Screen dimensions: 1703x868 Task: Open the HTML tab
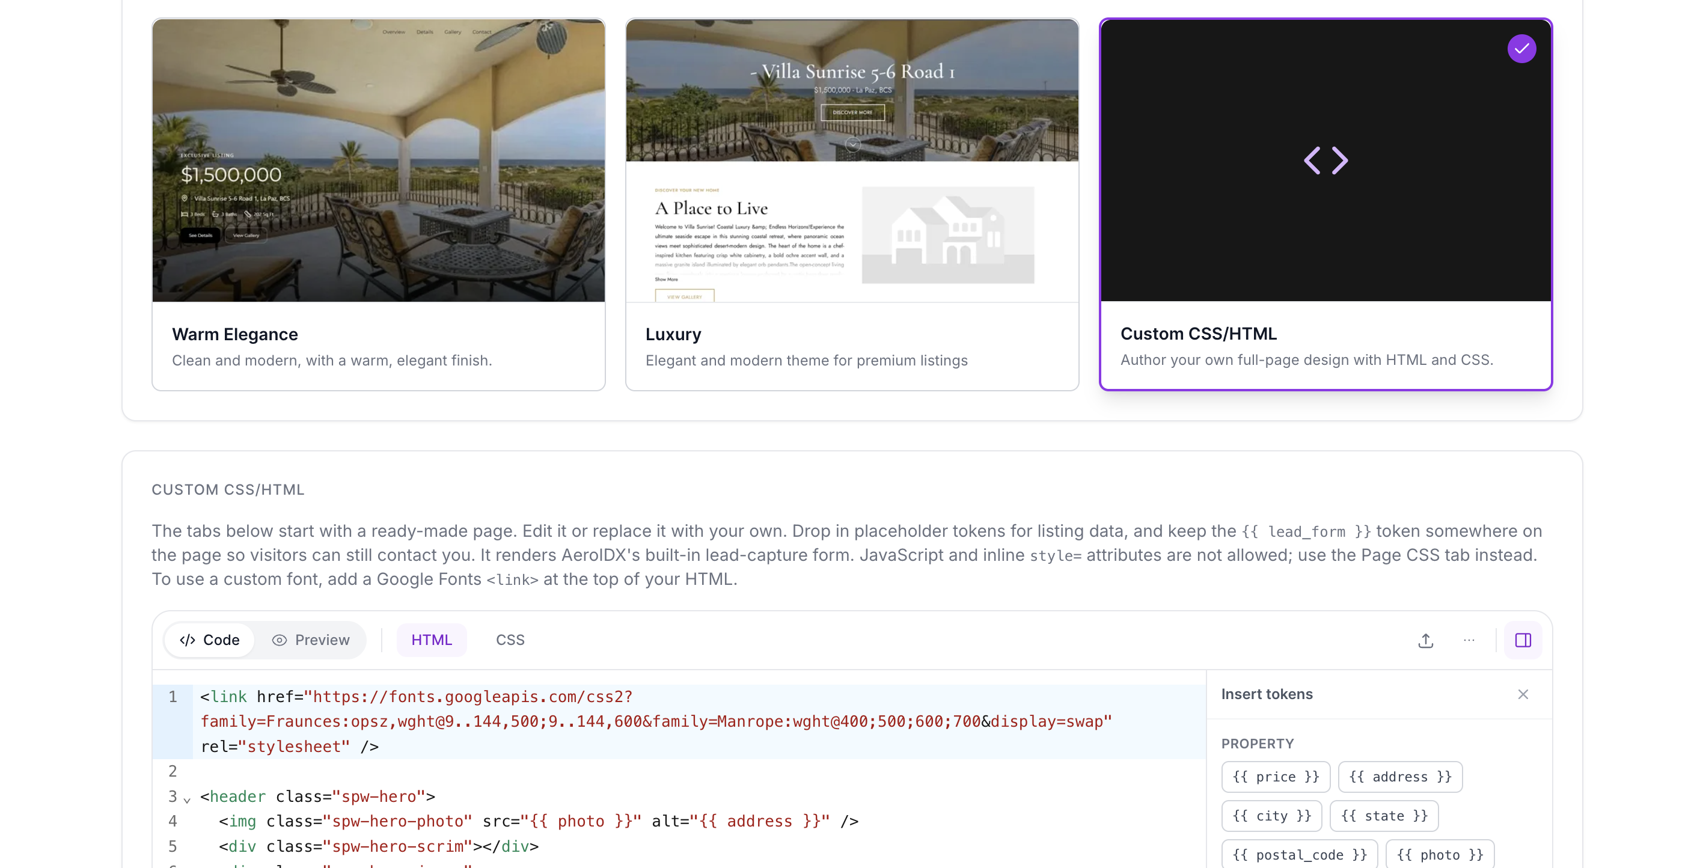point(432,640)
